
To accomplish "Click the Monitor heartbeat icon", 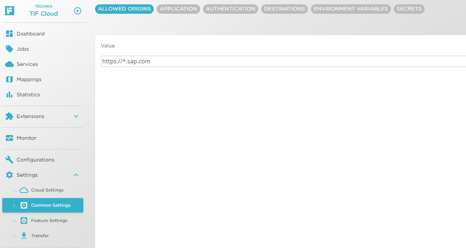I will (9, 138).
